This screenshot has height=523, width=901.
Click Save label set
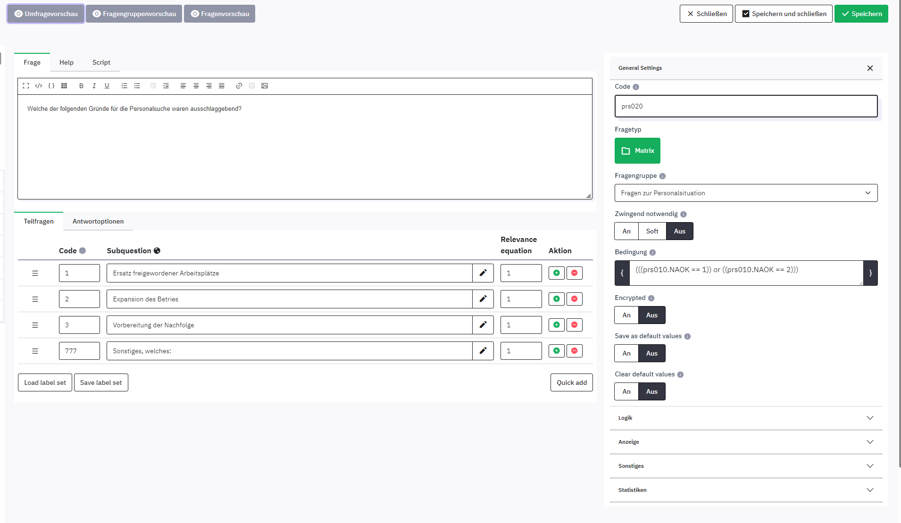(x=101, y=382)
